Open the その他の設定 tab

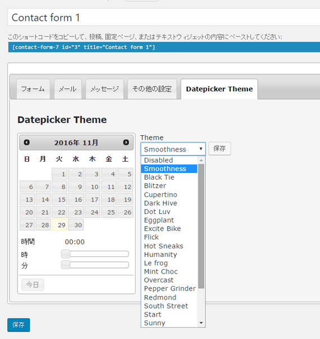(152, 89)
